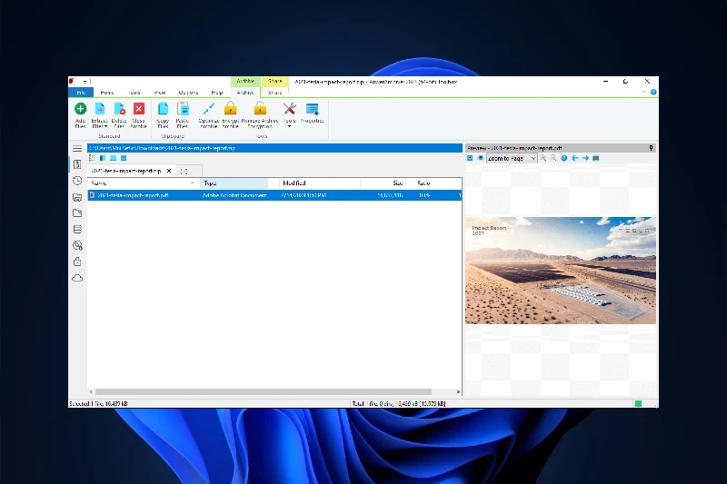Click the print icon in the Preview toolbar

(x=596, y=158)
